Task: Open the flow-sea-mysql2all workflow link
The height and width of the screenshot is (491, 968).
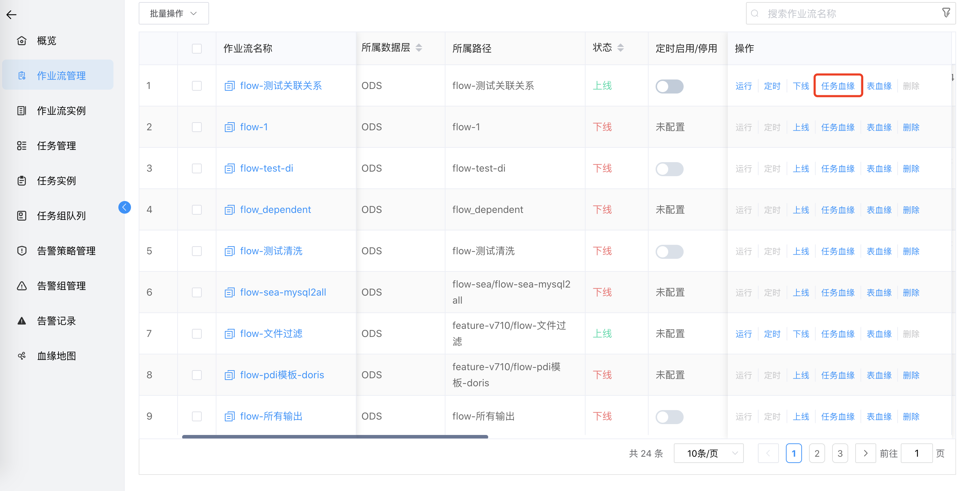Action: click(283, 292)
